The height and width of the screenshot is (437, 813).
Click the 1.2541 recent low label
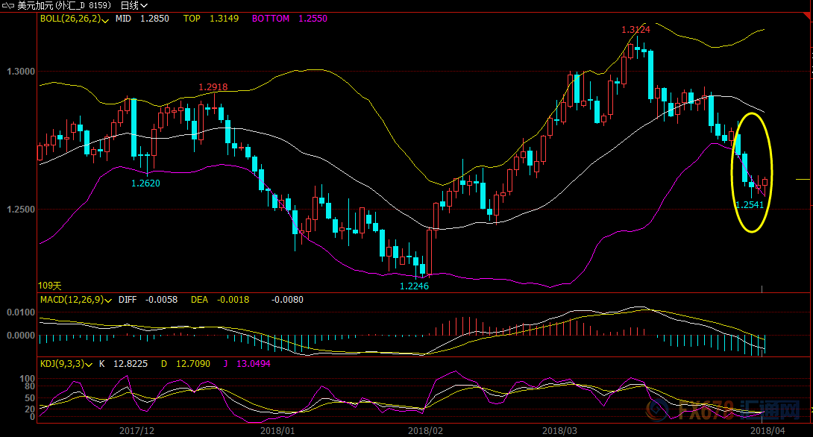750,205
